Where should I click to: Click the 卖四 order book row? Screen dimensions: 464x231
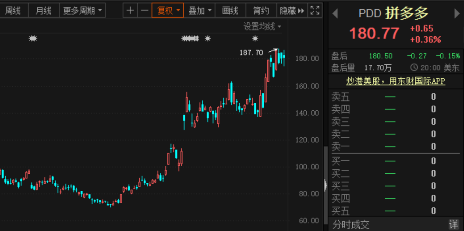pos(396,109)
